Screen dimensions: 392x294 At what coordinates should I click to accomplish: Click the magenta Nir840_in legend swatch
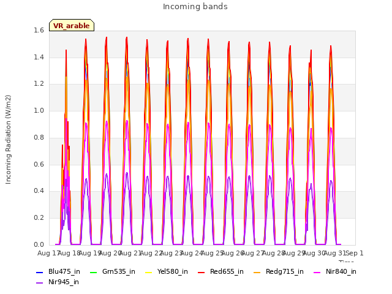click(x=317, y=272)
